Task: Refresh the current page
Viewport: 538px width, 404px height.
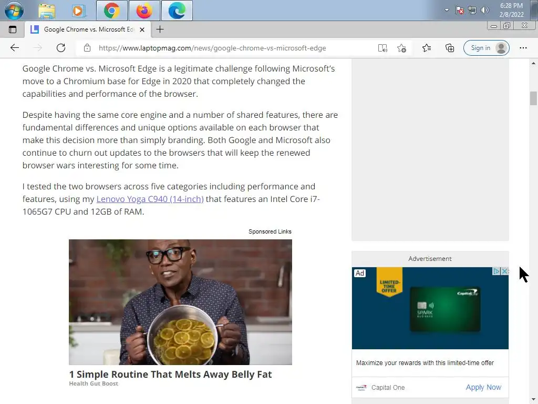Action: click(x=61, y=48)
